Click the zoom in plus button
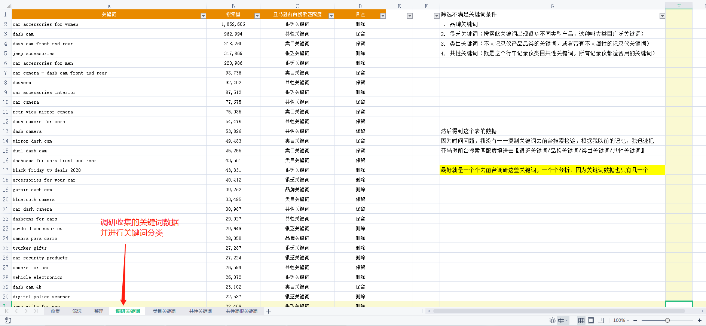The width and height of the screenshot is (706, 326). pos(699,320)
